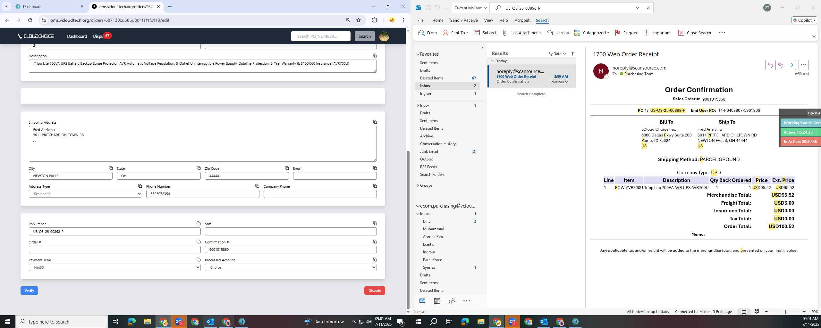Viewport: 821px width, 328px height.
Task: Click Close Search in Outlook
Action: click(x=695, y=33)
